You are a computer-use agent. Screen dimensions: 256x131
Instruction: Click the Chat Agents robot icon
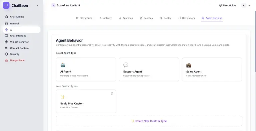tap(6, 17)
